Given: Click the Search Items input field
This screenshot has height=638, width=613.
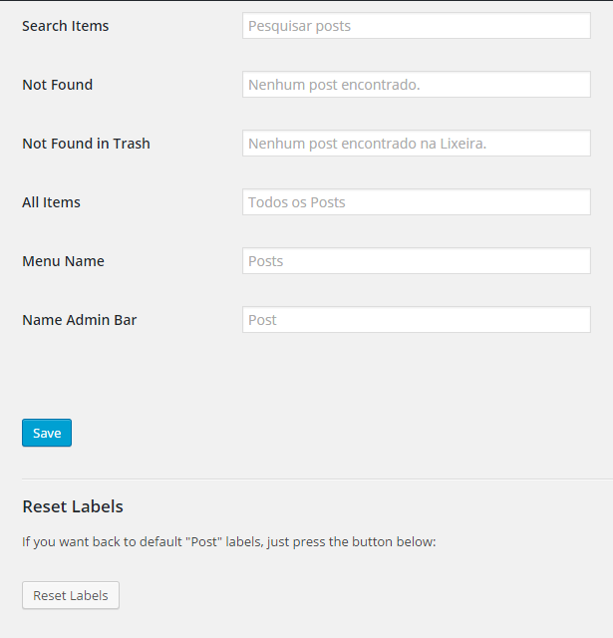Looking at the screenshot, I should (416, 26).
